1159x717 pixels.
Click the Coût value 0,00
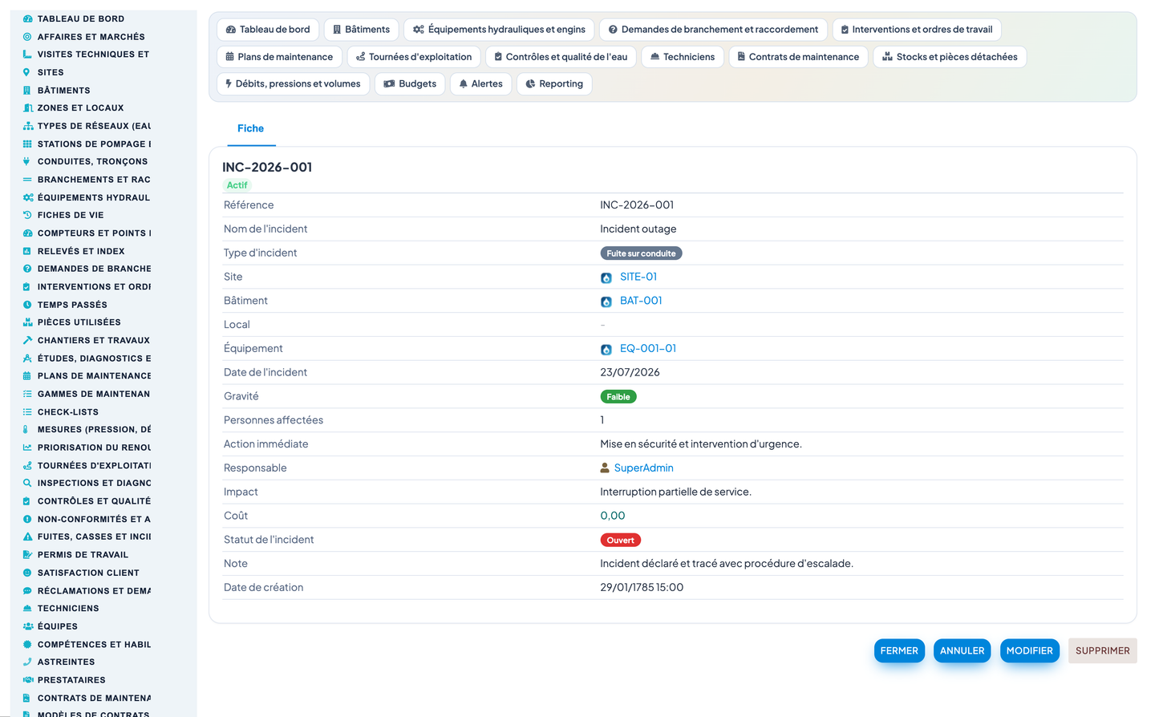[x=613, y=516]
